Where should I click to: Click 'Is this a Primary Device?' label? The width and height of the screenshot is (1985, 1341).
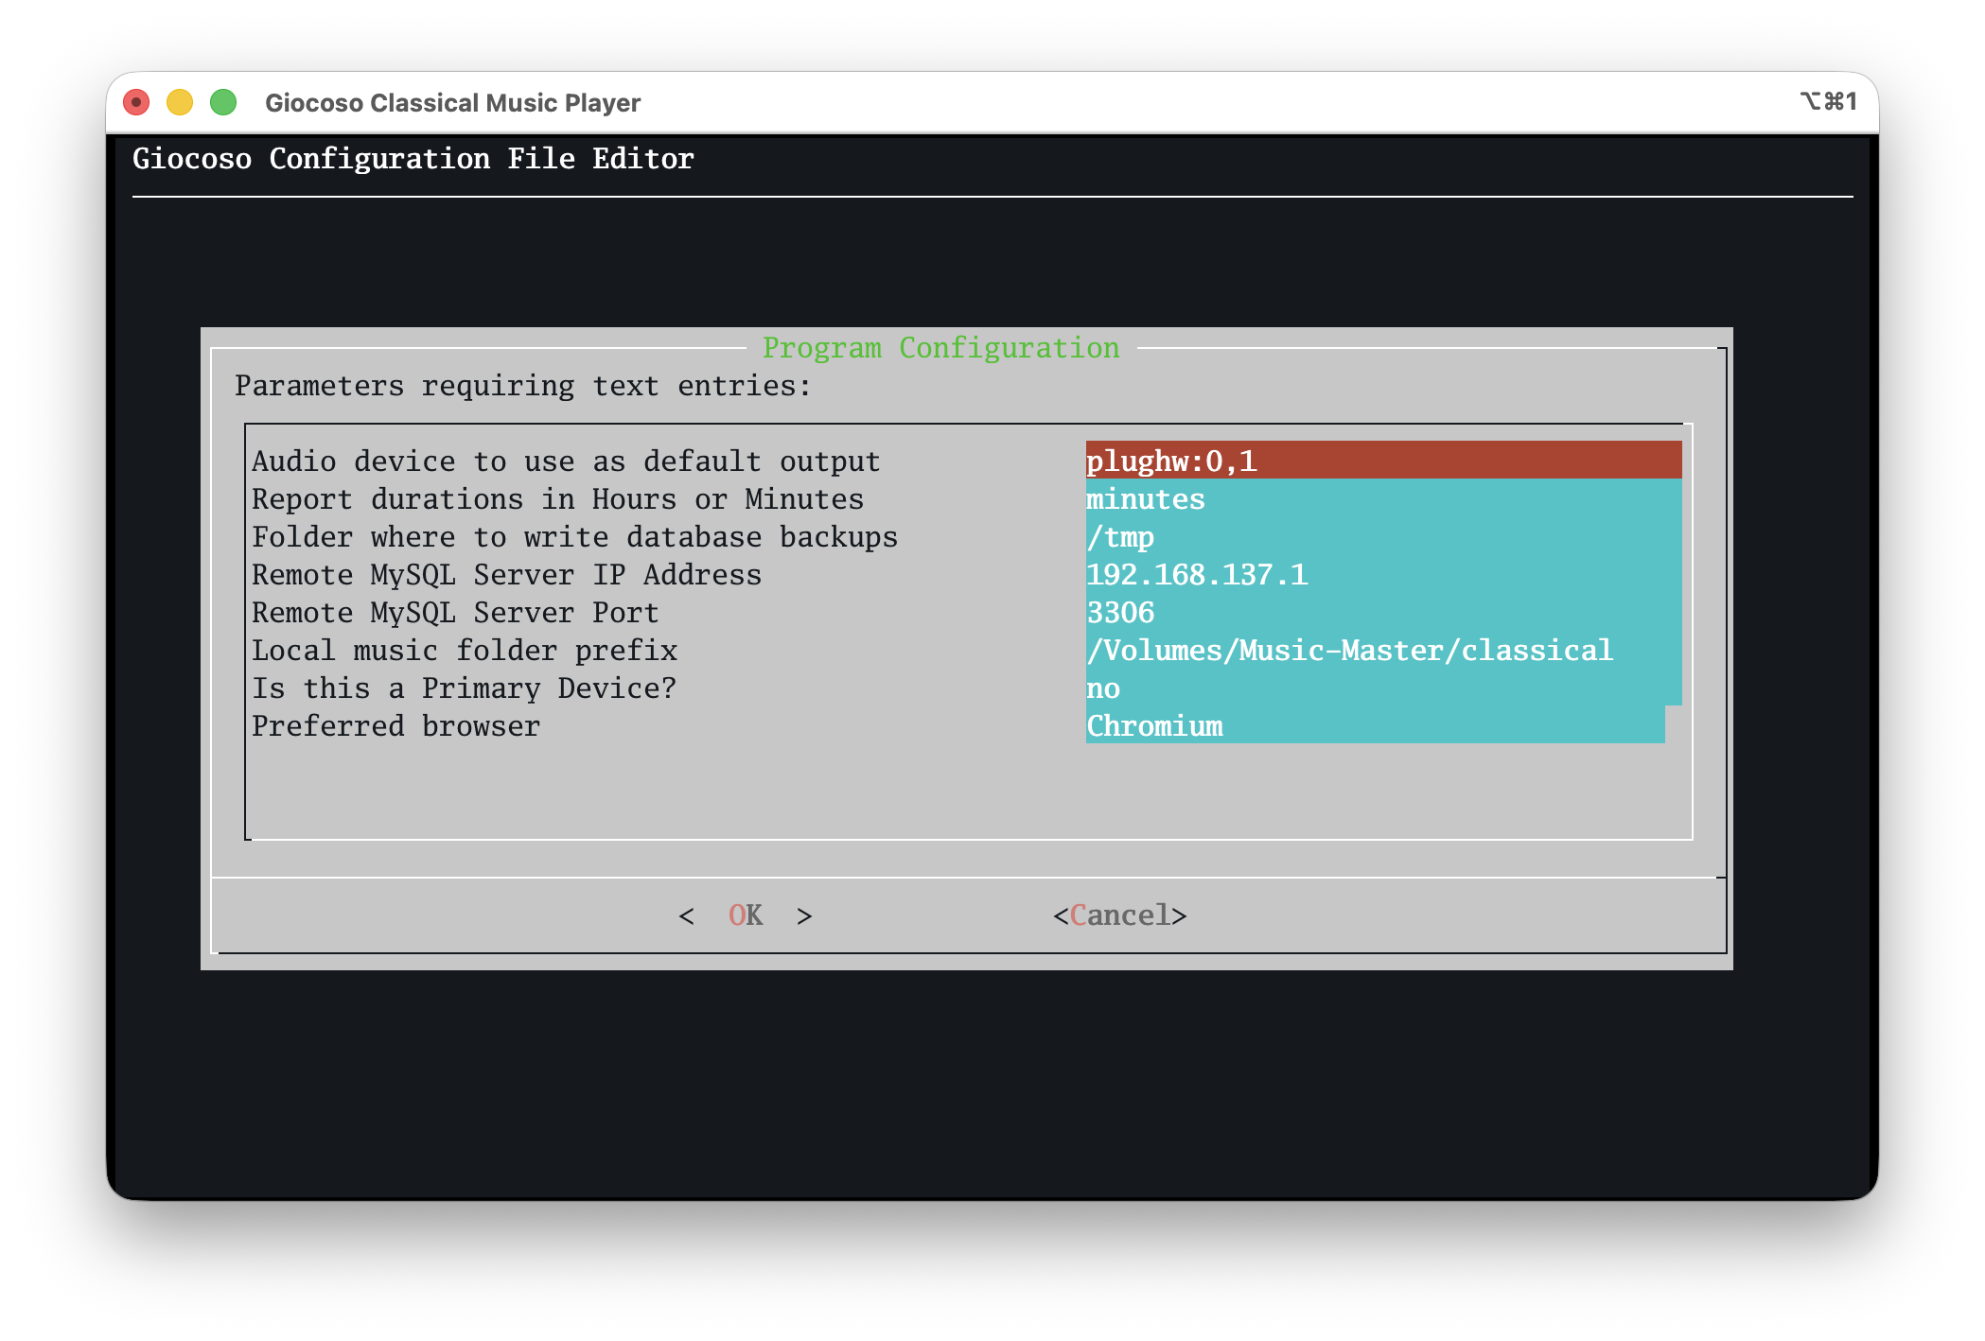point(464,688)
